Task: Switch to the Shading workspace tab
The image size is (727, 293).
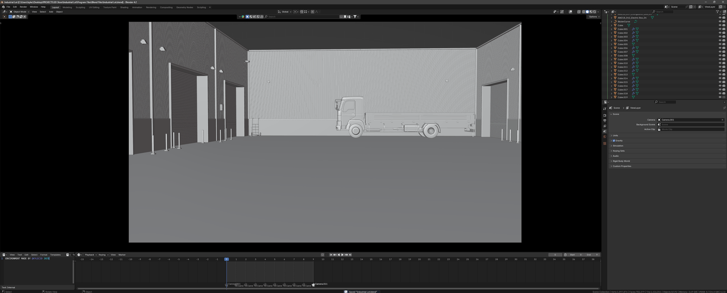Action: (x=124, y=8)
